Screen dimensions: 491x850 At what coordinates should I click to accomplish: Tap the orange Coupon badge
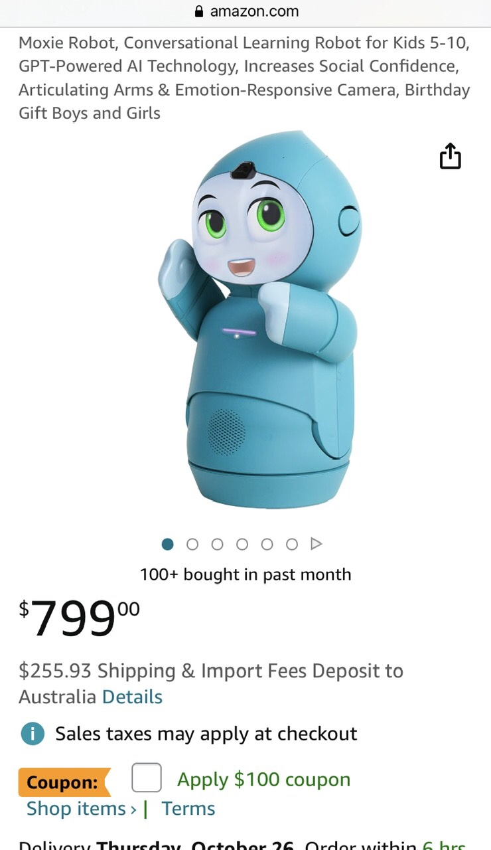point(64,782)
